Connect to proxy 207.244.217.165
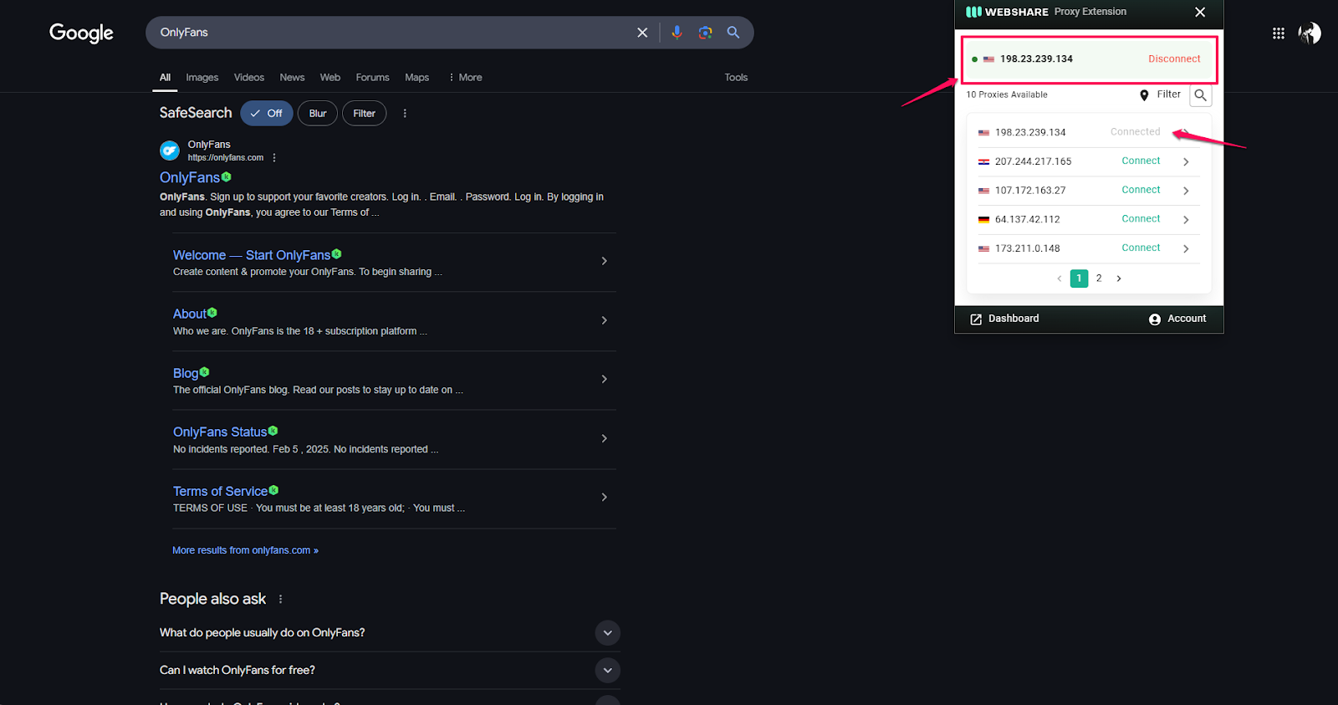The height and width of the screenshot is (705, 1338). 1141,161
